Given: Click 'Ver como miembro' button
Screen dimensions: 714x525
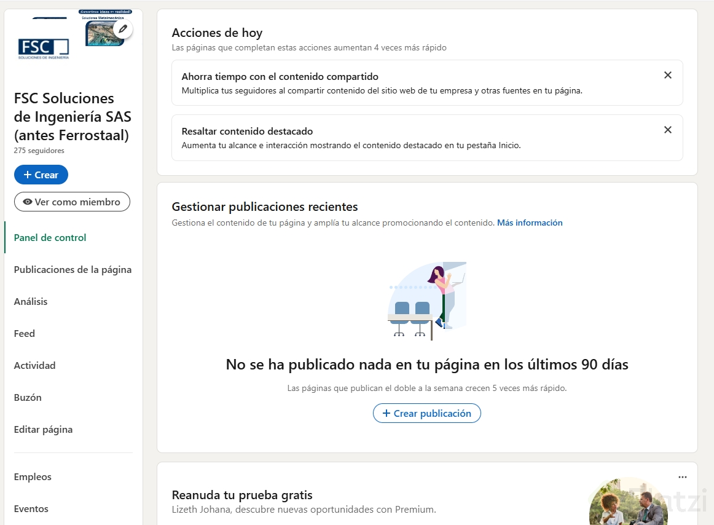Looking at the screenshot, I should tap(72, 202).
